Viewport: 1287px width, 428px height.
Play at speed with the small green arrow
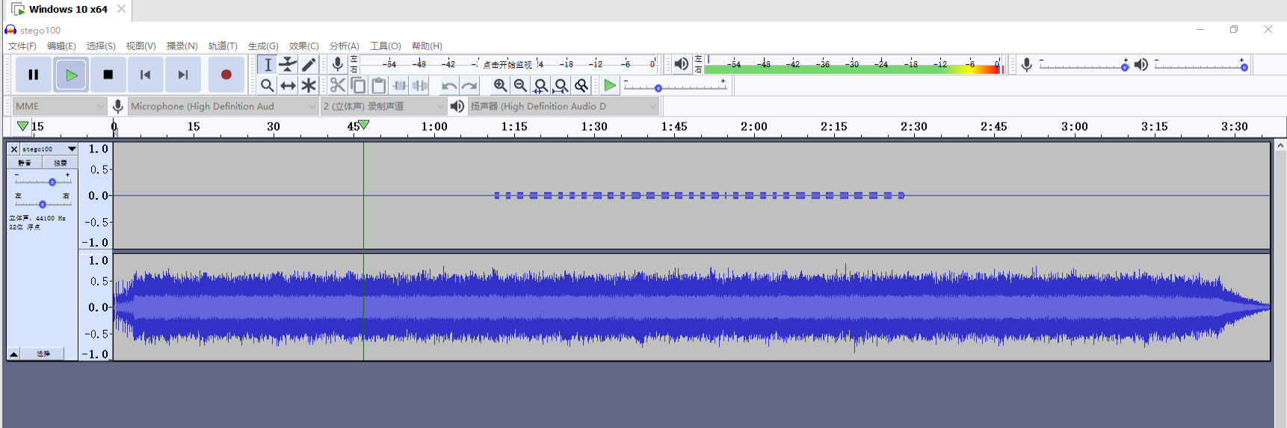pos(610,85)
